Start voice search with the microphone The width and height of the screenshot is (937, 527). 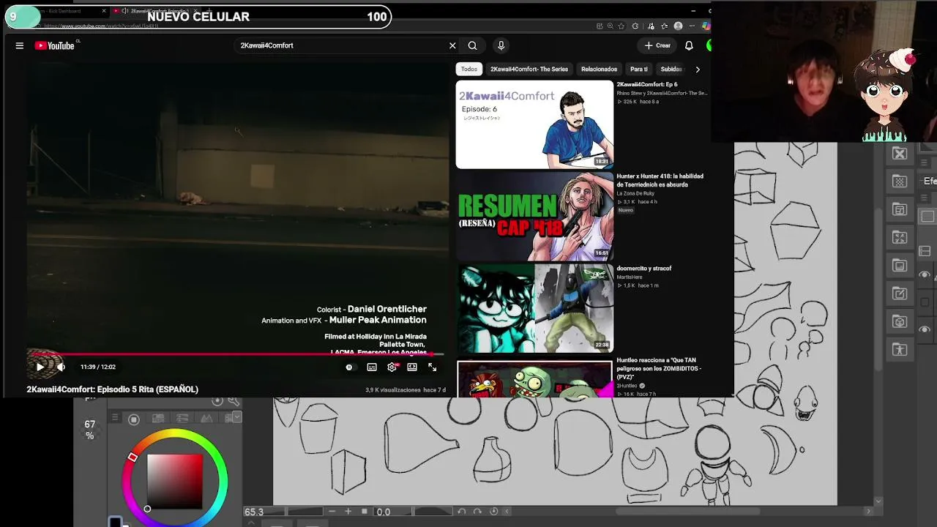501,45
